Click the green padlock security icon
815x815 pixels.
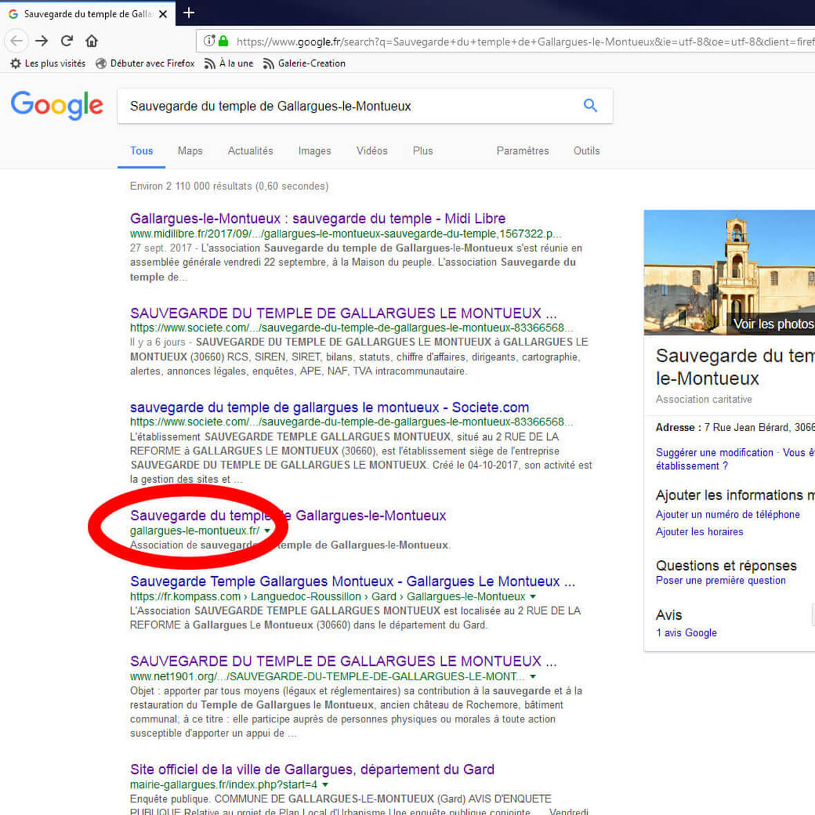[224, 41]
